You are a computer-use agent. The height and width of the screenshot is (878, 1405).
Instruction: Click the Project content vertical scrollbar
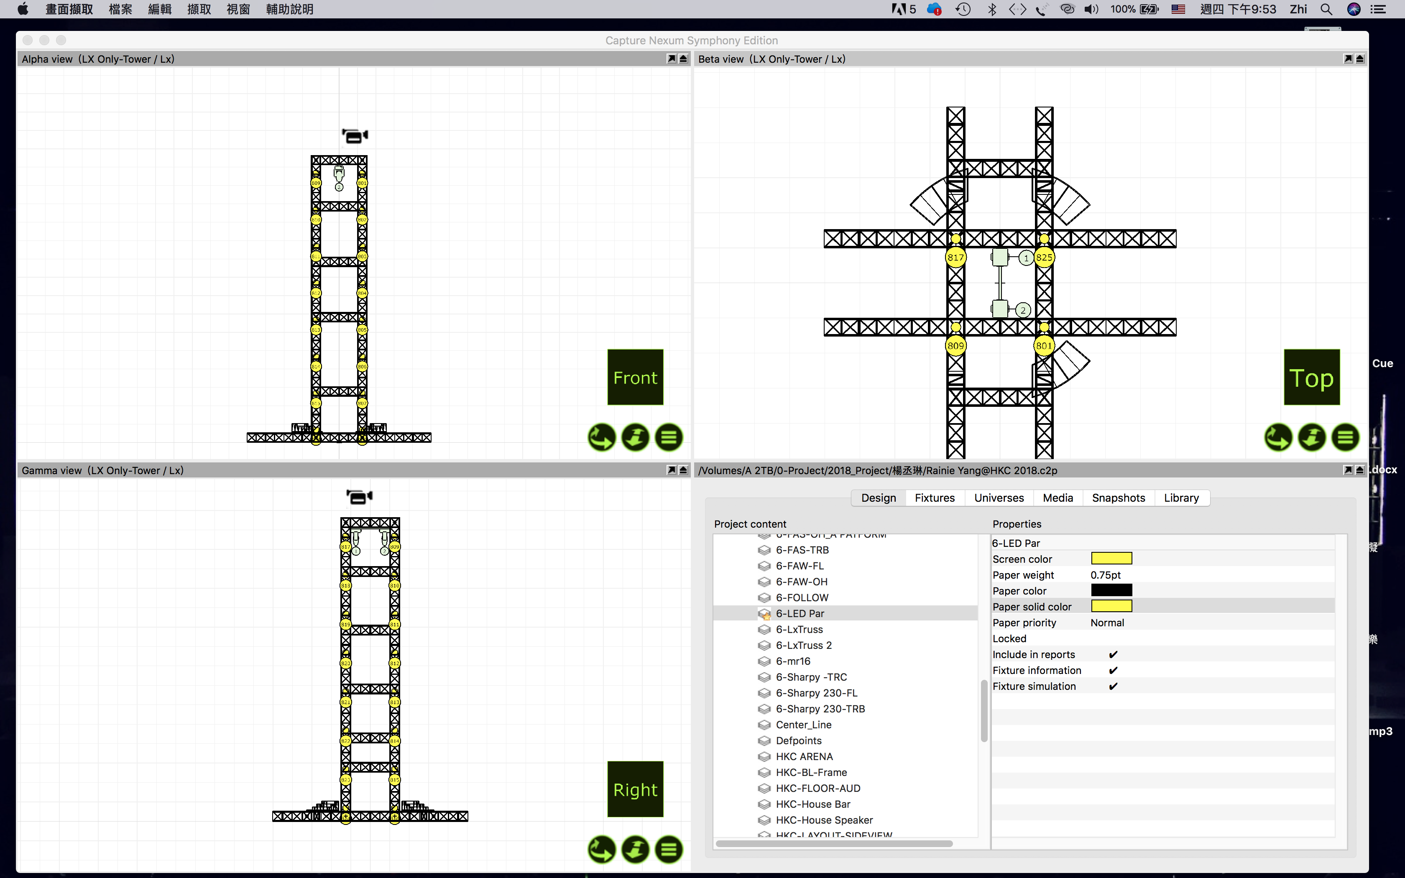[x=984, y=711]
